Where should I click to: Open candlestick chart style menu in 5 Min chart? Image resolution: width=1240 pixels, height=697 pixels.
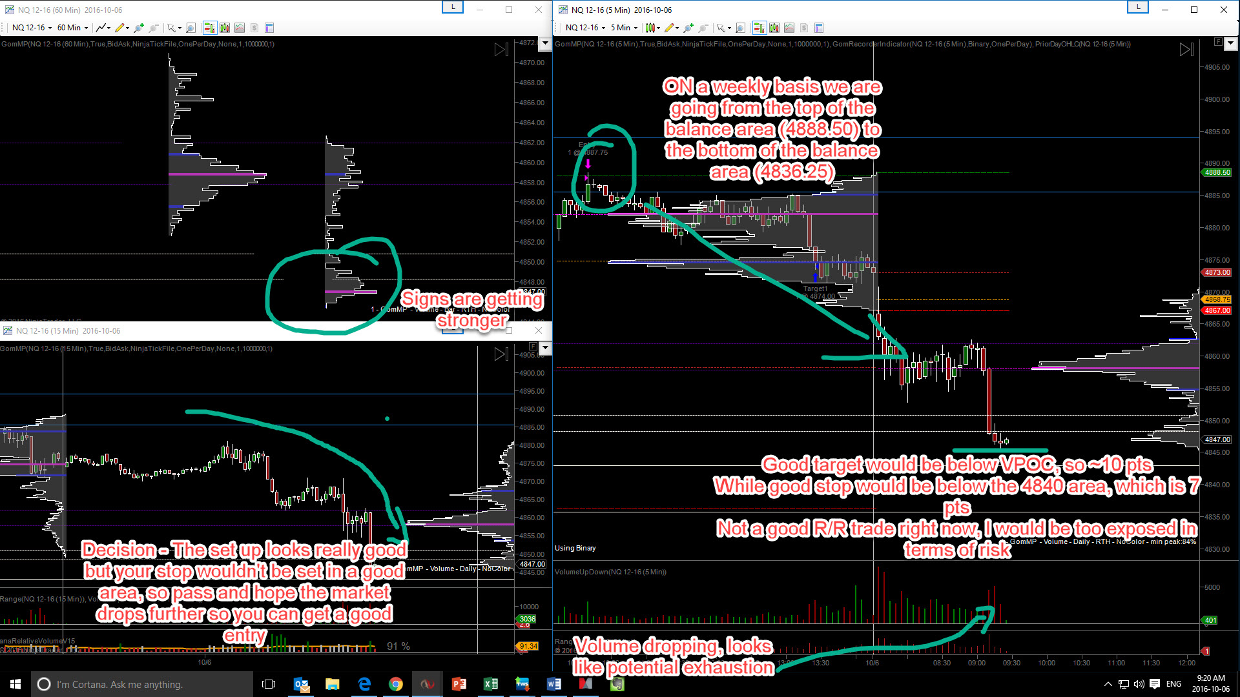coord(652,28)
